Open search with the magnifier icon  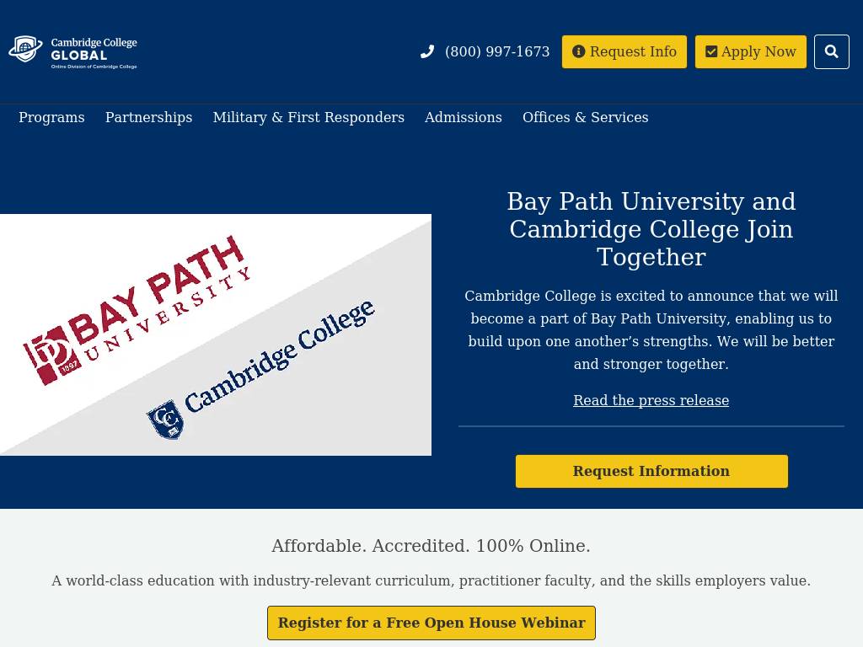[x=831, y=51]
